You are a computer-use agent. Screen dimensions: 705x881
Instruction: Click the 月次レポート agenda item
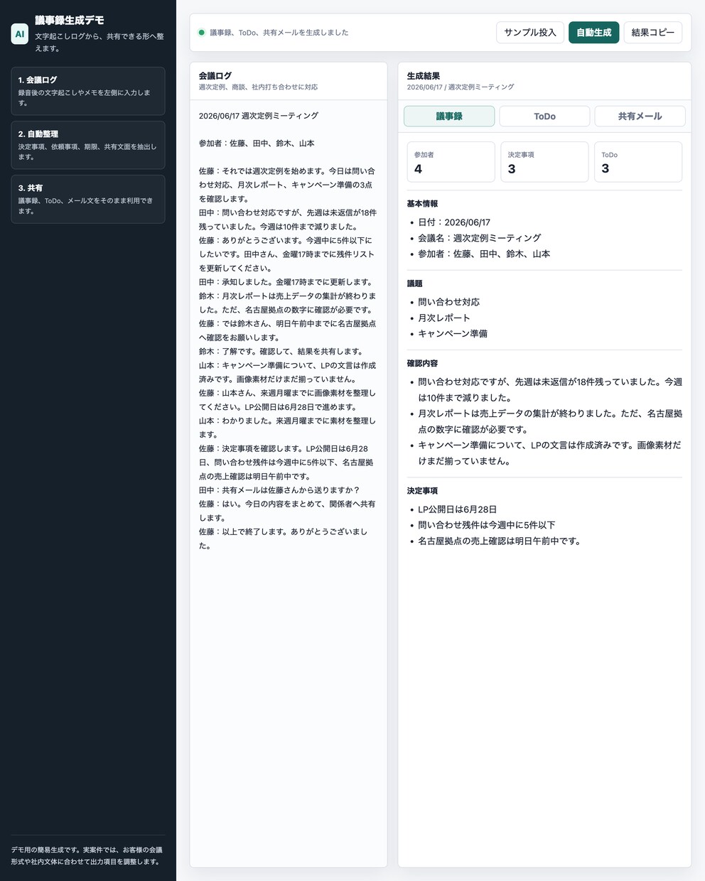(444, 318)
